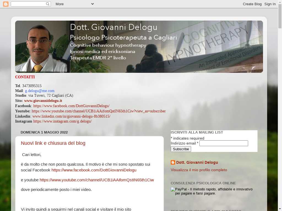
Task: Click the Create Blog link
Action: [x=252, y=4]
